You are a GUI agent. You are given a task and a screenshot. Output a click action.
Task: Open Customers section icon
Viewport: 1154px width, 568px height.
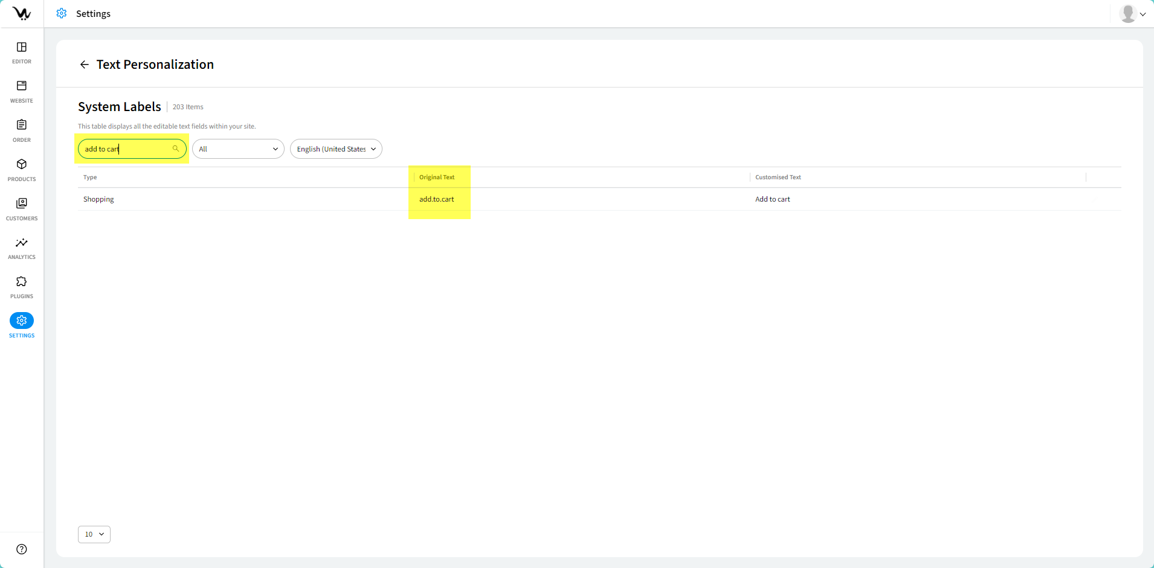pyautogui.click(x=22, y=203)
